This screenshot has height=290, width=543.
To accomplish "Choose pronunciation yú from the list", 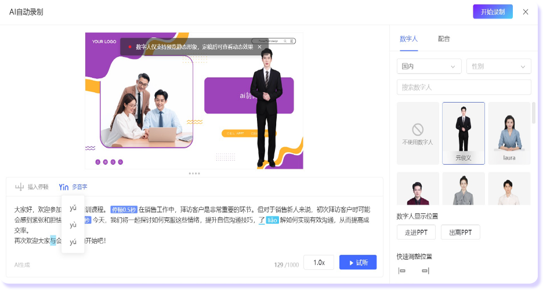I will [x=73, y=242].
